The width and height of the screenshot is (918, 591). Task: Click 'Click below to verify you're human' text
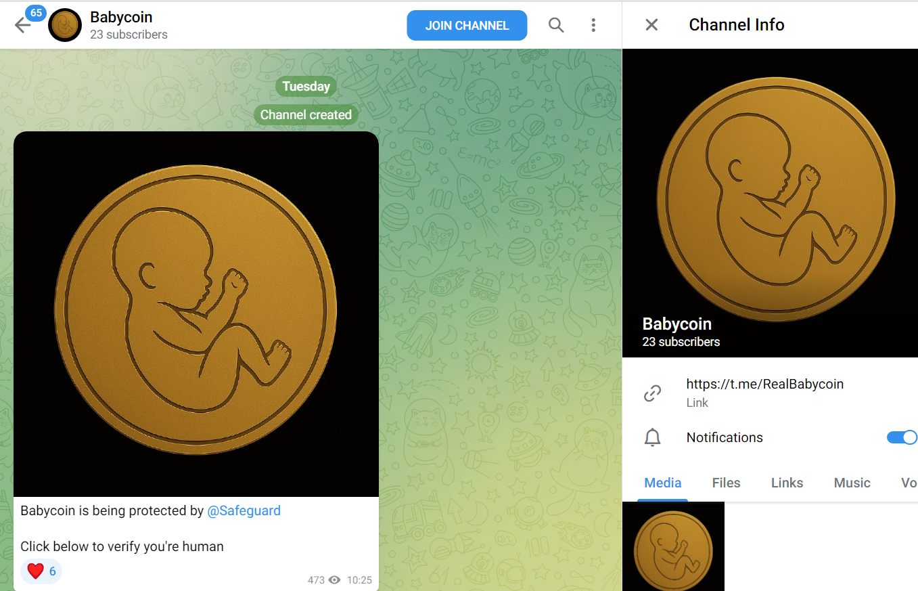tap(122, 546)
